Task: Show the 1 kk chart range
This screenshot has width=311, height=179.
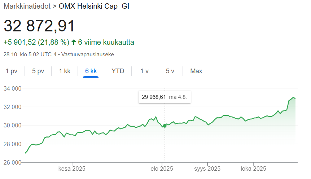Action: (x=65, y=71)
